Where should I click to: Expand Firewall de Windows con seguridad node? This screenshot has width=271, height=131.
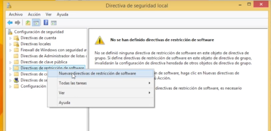point(11,50)
